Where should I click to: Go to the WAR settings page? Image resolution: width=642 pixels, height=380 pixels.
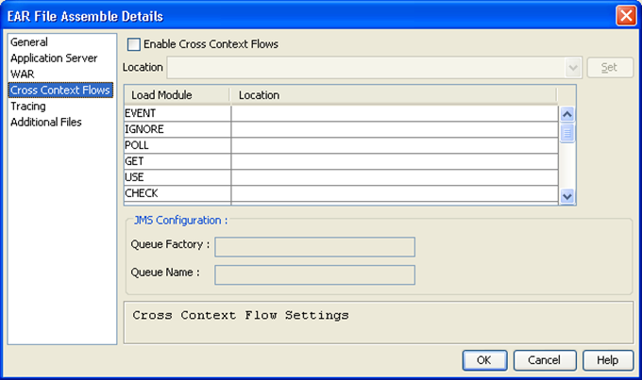[23, 74]
